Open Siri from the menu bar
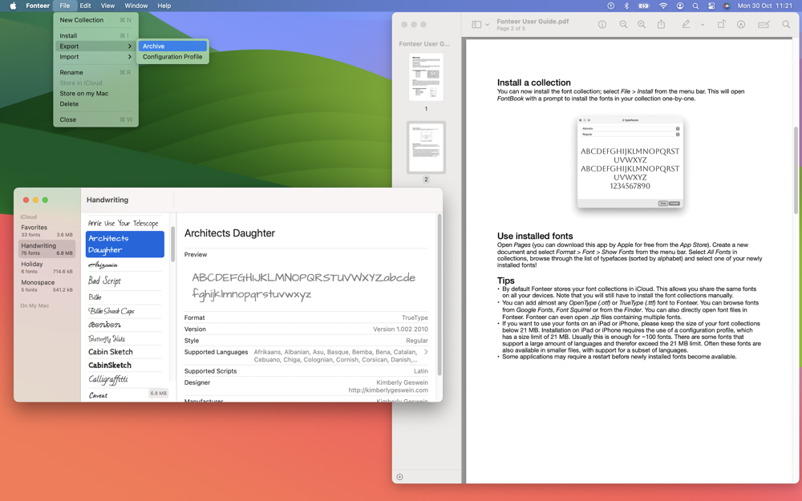Image resolution: width=802 pixels, height=501 pixels. [727, 6]
